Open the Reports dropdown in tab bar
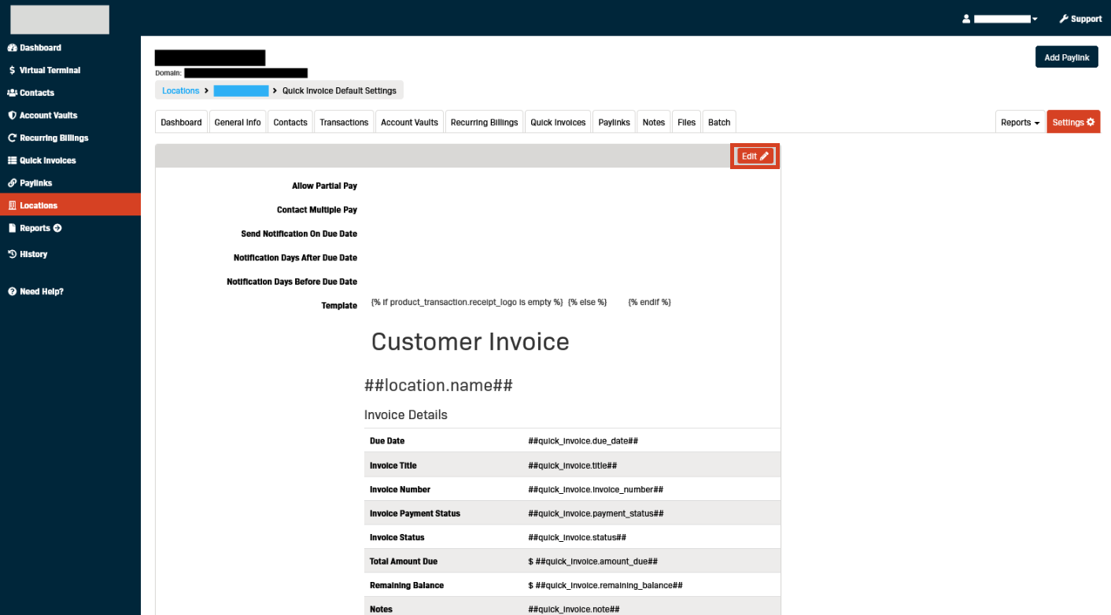This screenshot has width=1111, height=615. (x=1021, y=123)
